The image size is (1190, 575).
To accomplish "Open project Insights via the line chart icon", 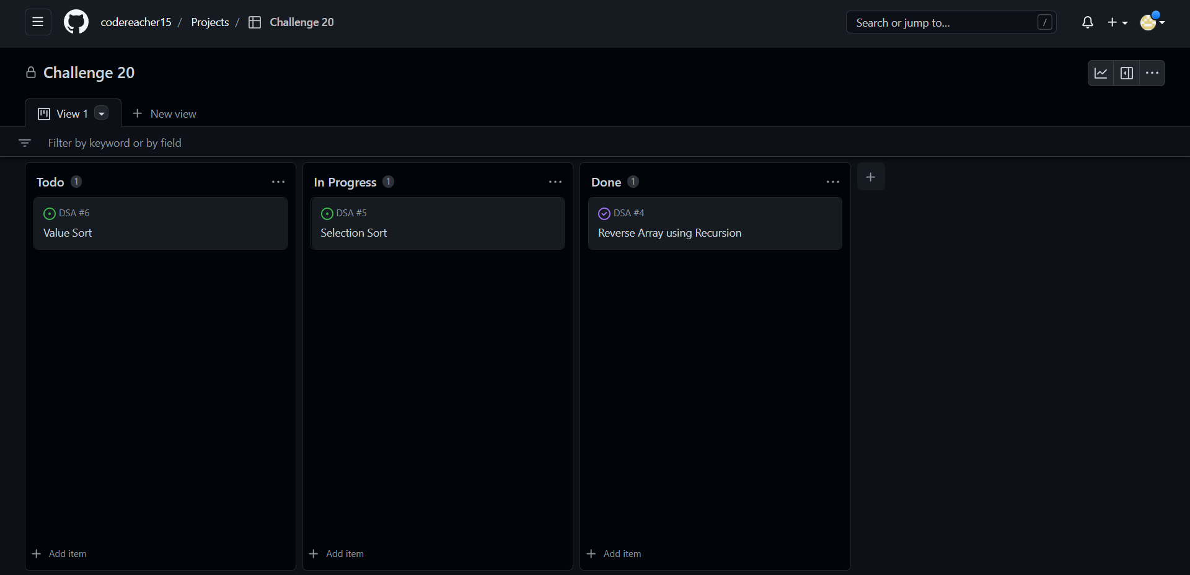I will click(x=1101, y=72).
